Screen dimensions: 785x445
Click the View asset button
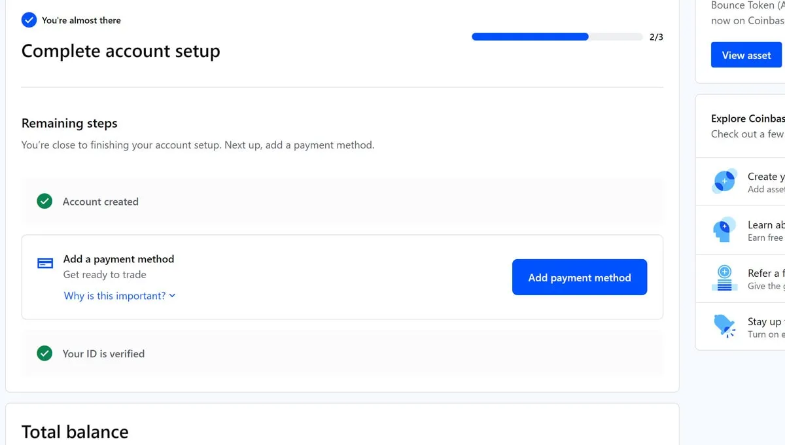[x=746, y=56]
